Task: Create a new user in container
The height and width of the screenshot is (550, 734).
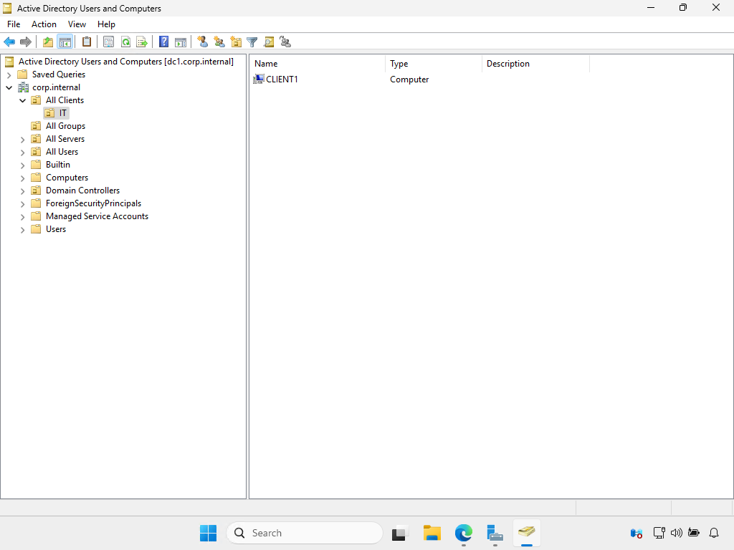Action: (202, 42)
